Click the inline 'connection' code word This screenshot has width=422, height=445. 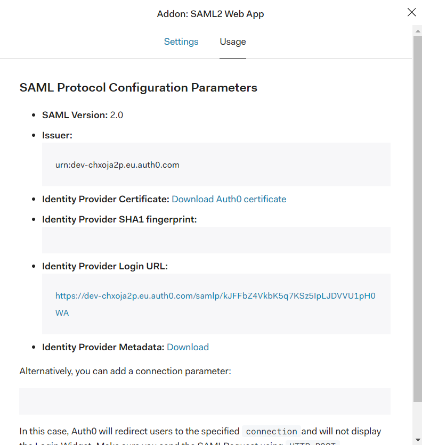coord(271,431)
